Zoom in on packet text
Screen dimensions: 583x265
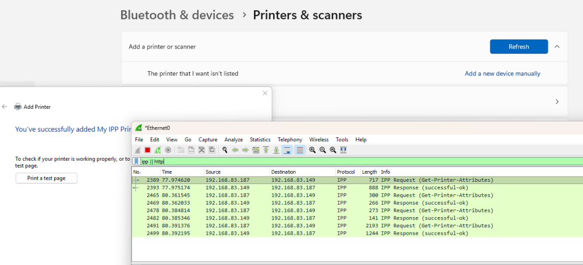point(313,150)
